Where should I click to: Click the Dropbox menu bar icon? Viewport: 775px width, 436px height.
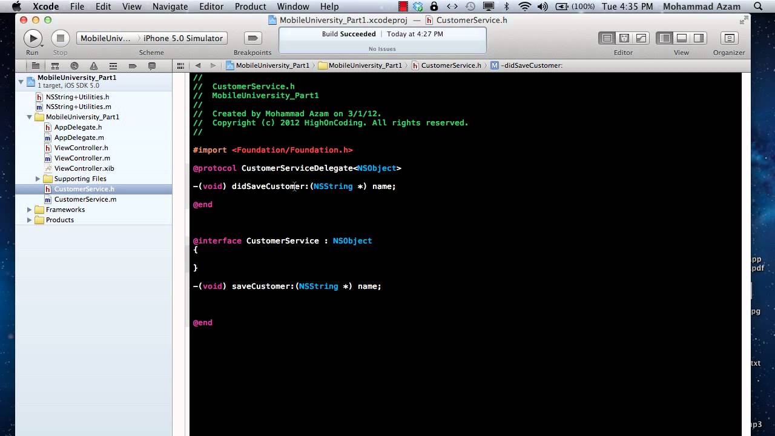[x=418, y=7]
